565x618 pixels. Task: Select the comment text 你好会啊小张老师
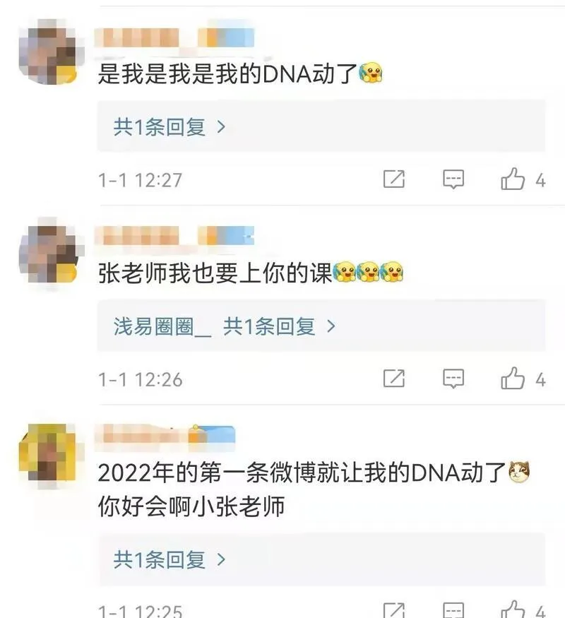click(191, 506)
